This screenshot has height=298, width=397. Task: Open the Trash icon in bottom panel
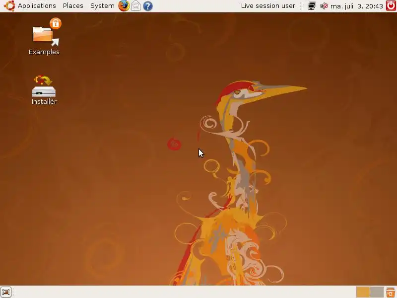(391, 292)
